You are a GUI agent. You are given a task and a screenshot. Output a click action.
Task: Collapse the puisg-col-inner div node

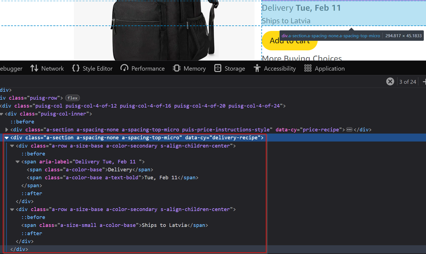click(x=2, y=114)
